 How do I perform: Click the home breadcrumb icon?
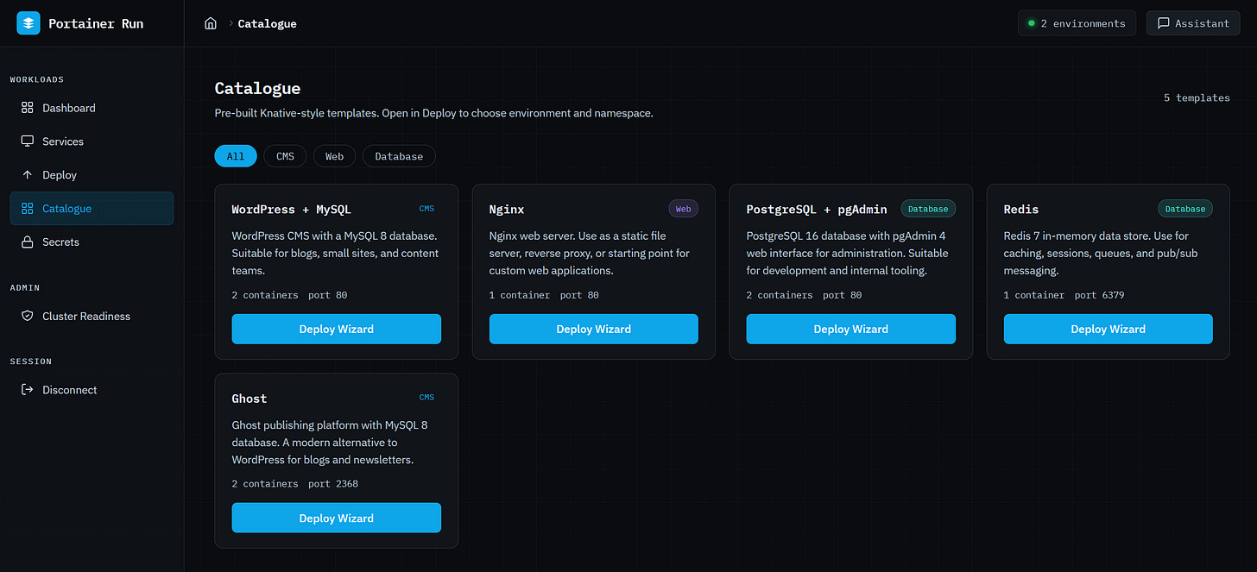pyautogui.click(x=210, y=23)
